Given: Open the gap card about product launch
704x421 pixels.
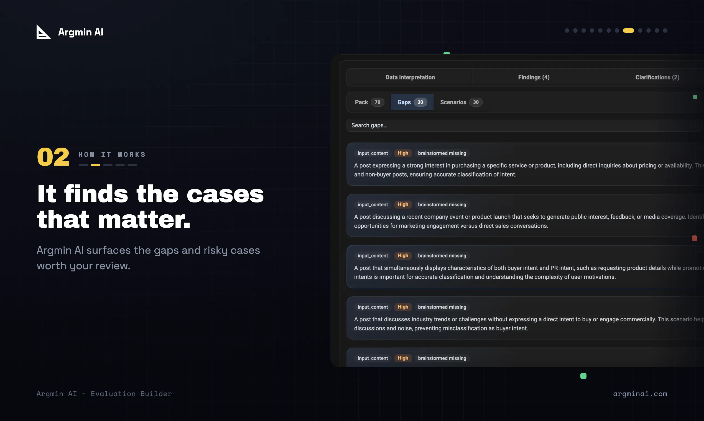Looking at the screenshot, I should tap(525, 215).
